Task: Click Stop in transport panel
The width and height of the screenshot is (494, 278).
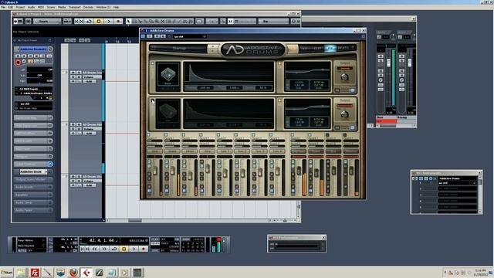Action: [124, 249]
